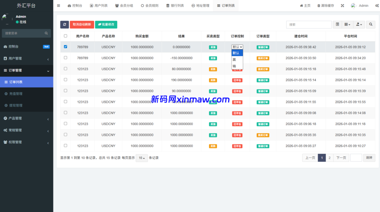
Task: Click Admin username in top bar
Action: pos(364,6)
